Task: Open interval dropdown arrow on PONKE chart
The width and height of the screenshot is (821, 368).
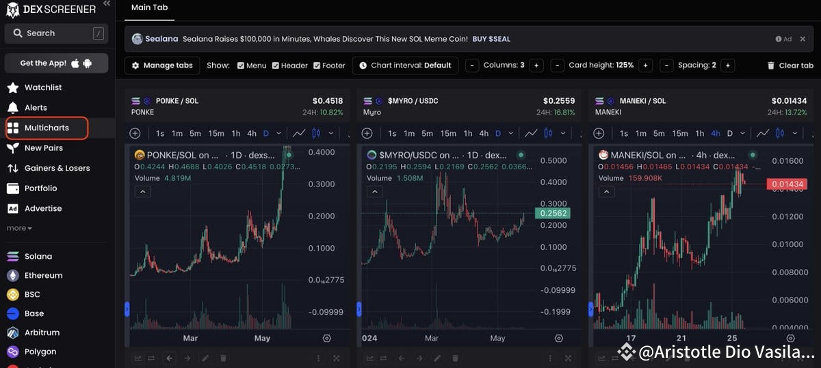Action: pos(279,133)
